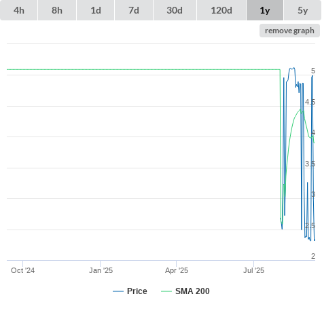
Task: Click the active 1y range tab
Action: click(x=265, y=10)
